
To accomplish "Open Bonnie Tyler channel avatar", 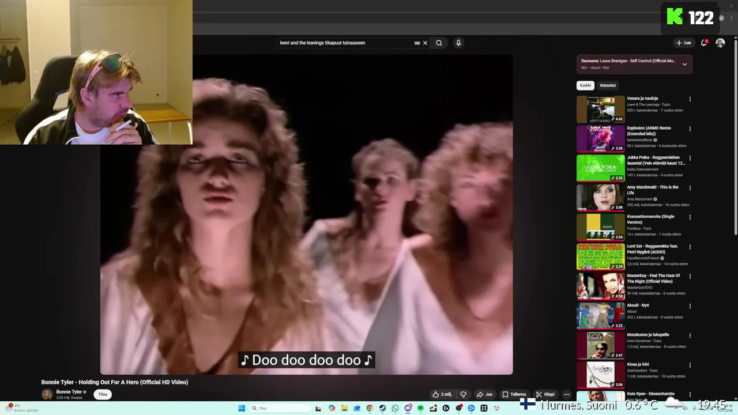I will coord(47,394).
